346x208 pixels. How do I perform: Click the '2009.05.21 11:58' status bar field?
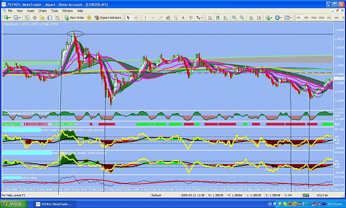[x=193, y=195]
